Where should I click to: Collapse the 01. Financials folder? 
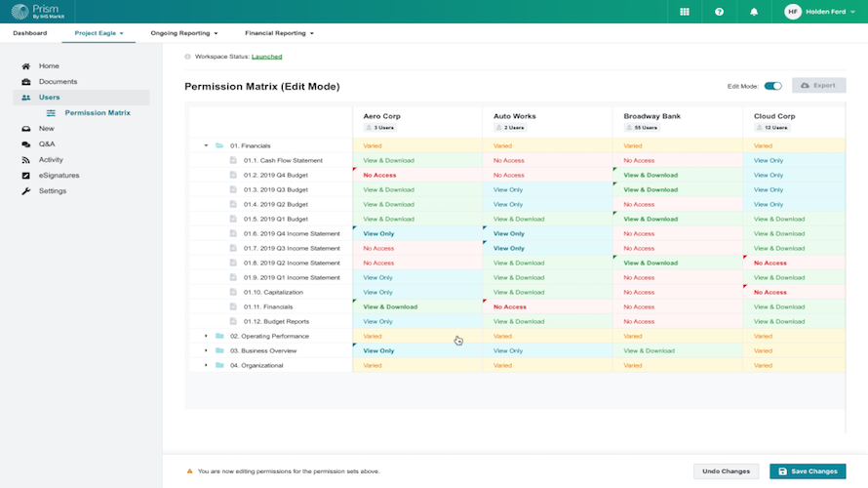(x=206, y=145)
